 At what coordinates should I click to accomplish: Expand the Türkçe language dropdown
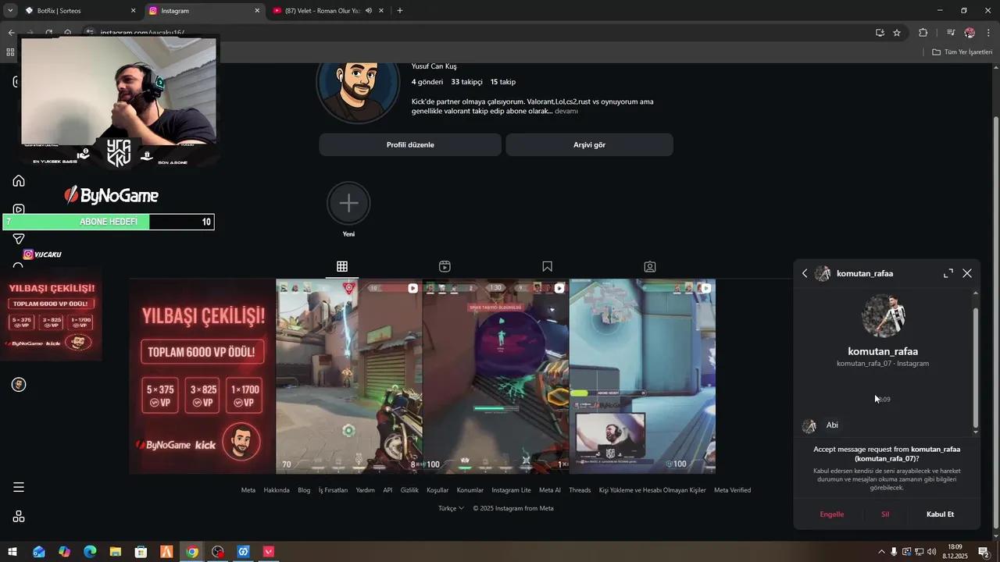coord(451,508)
